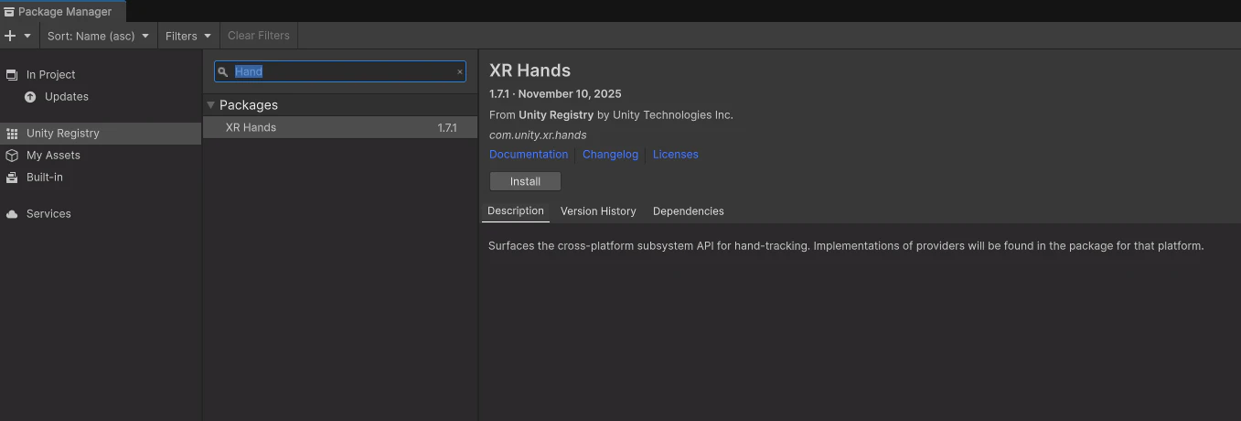Select the XR Hands package row

pyautogui.click(x=340, y=128)
